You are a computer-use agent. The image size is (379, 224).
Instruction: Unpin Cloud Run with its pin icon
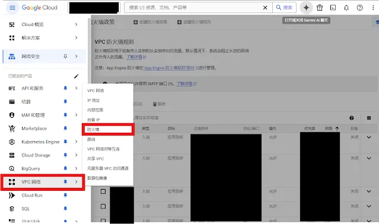pyautogui.click(x=65, y=196)
